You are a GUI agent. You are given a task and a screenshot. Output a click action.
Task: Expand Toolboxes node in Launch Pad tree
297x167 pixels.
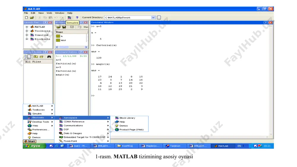pos(27,31)
